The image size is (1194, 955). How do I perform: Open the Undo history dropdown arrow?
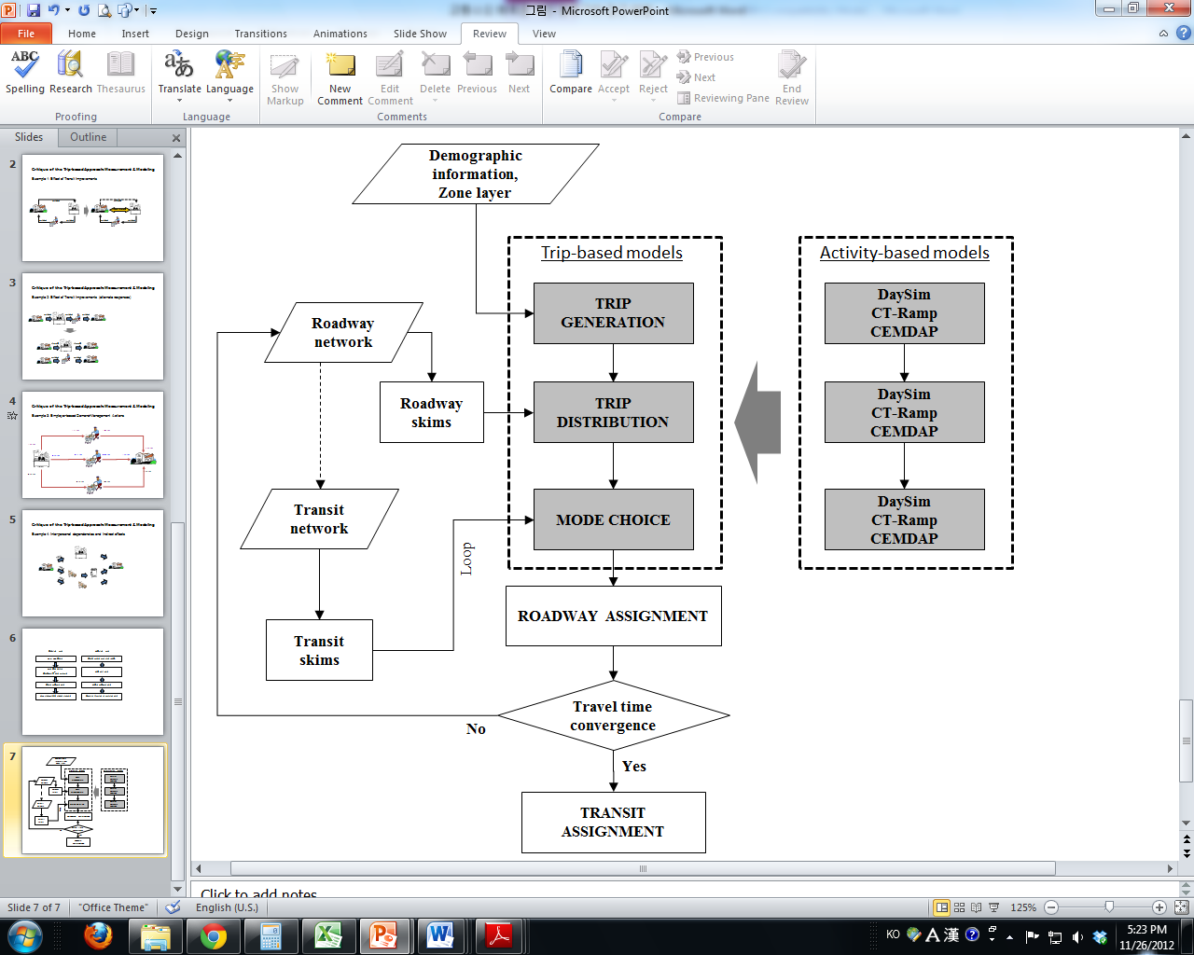[67, 10]
